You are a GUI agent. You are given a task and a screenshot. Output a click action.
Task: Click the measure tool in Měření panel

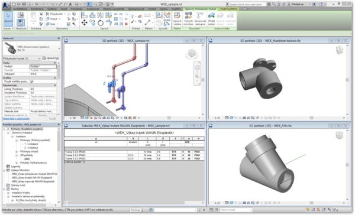147,22
